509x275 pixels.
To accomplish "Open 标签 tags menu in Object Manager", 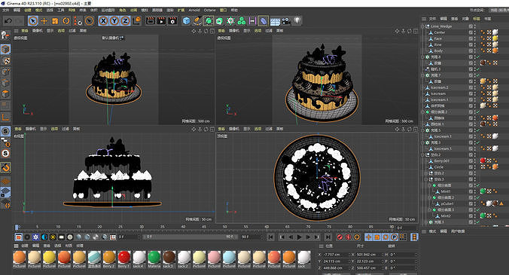I will (x=476, y=19).
